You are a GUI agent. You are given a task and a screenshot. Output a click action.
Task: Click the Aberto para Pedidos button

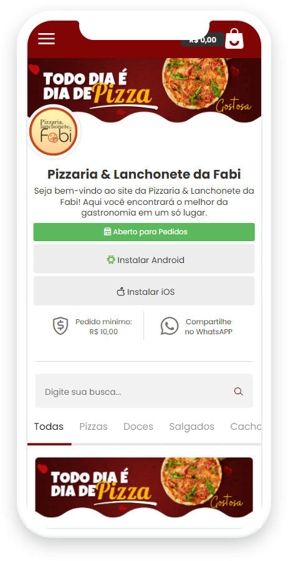point(144,232)
